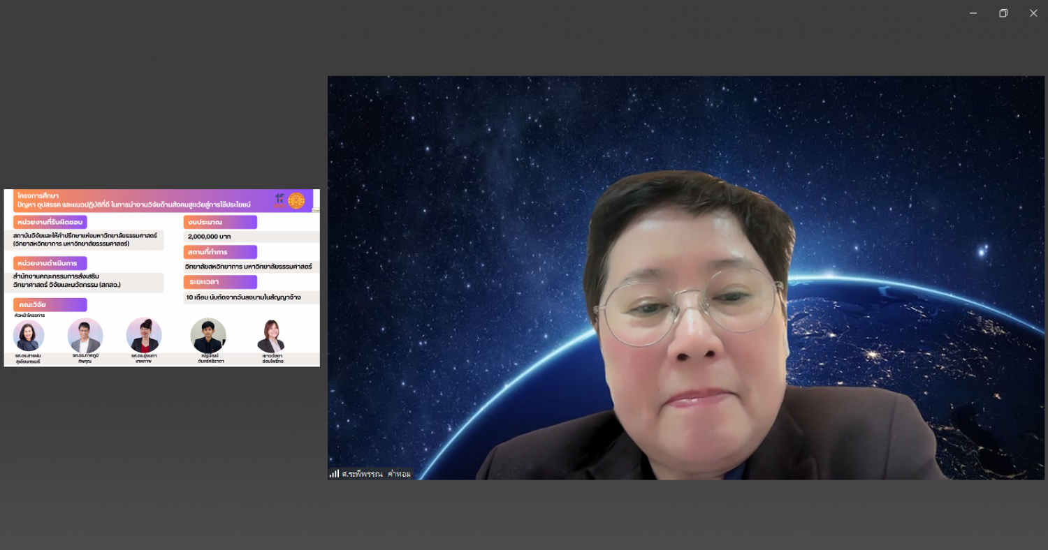The image size is (1048, 550).
Task: Click the slide heading โครงการศึกษา
Action: click(37, 196)
